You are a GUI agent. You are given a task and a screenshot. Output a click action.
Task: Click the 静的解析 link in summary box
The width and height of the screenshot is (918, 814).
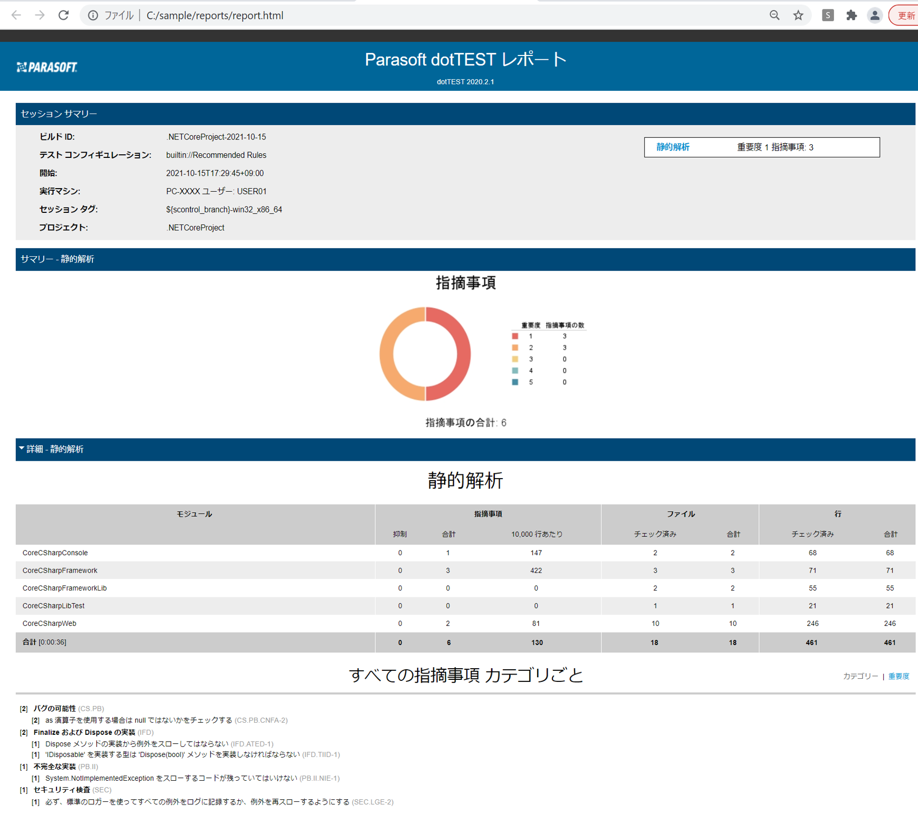click(672, 147)
